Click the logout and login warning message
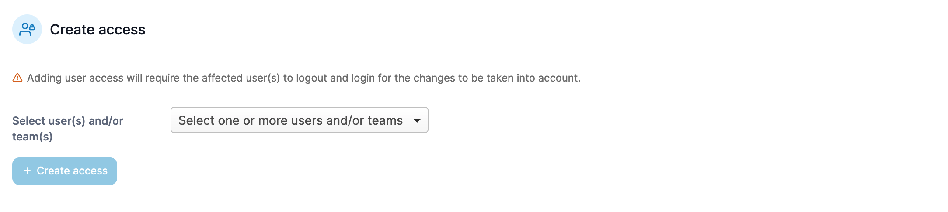 pos(304,78)
